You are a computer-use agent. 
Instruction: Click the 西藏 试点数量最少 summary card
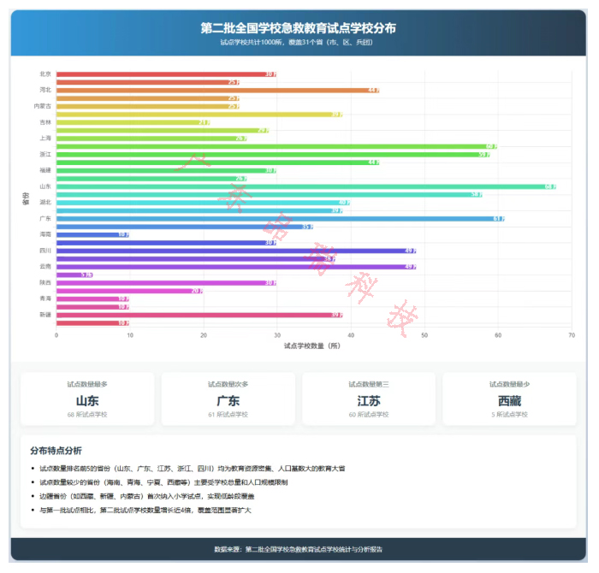coord(509,400)
